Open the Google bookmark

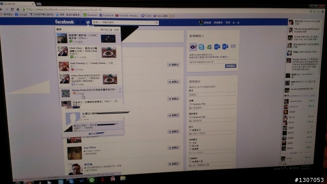(21, 15)
